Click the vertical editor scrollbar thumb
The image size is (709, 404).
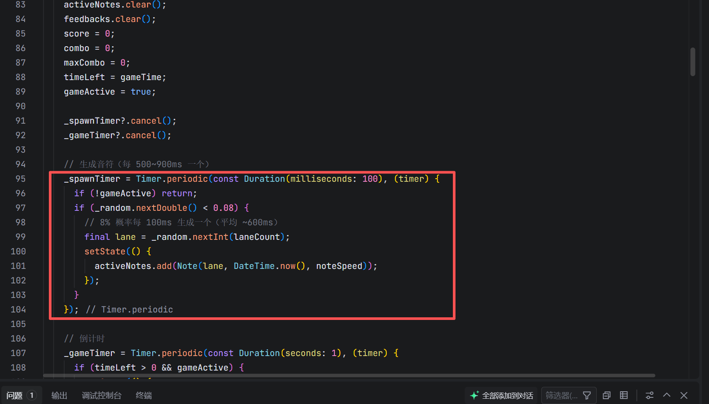point(693,62)
